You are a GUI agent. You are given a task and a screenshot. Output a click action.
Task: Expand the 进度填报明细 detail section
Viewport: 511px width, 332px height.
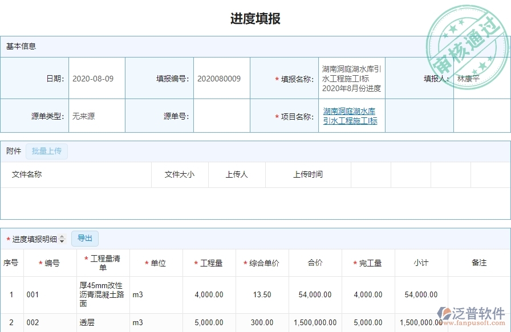click(34, 238)
